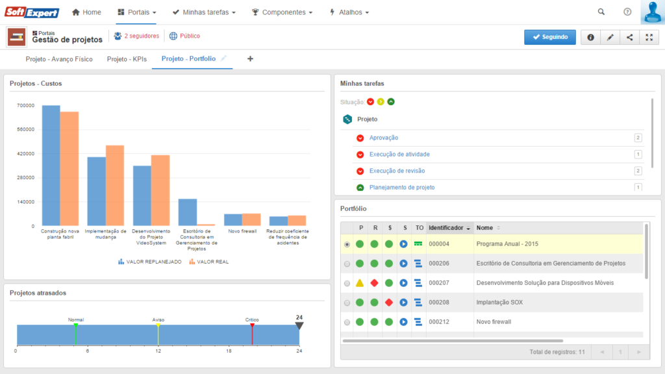
Task: Open the Componentes dropdown menu
Action: coord(282,12)
